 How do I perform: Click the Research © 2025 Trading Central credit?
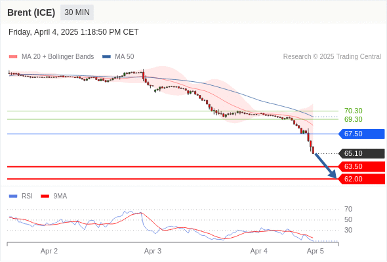[x=332, y=57]
